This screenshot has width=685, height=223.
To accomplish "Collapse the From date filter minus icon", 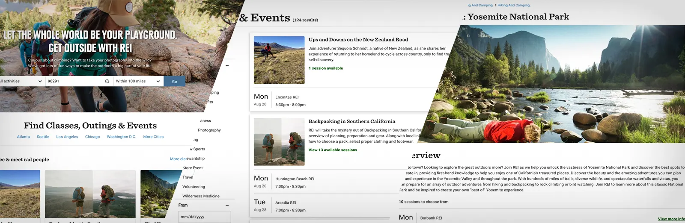I will tap(227, 205).
